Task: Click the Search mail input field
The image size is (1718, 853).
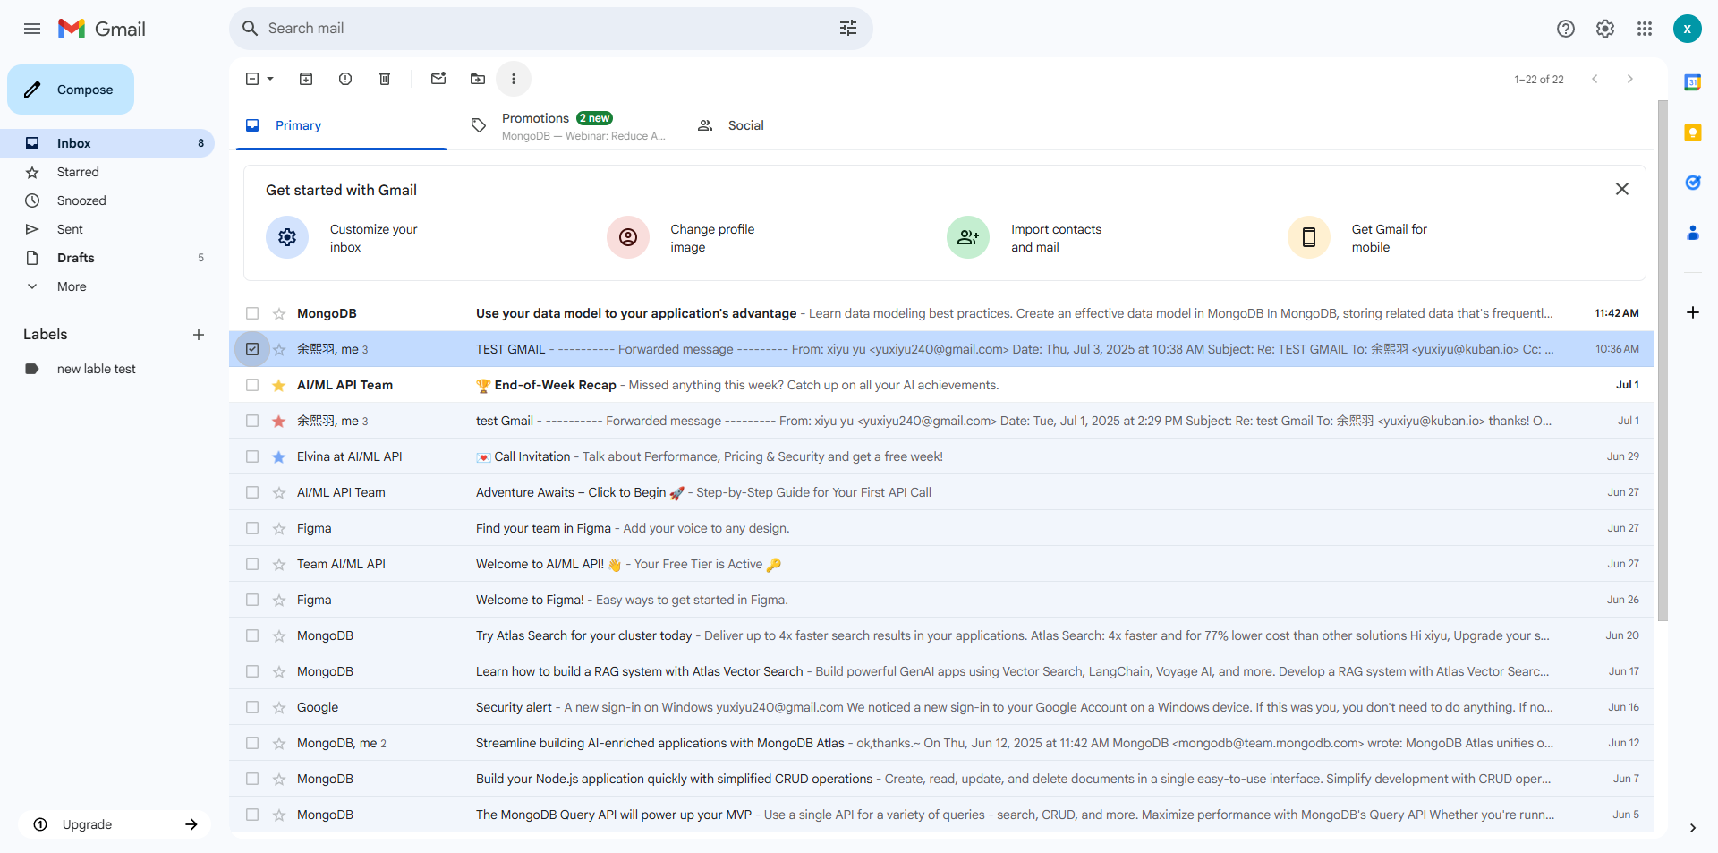Action: point(546,29)
